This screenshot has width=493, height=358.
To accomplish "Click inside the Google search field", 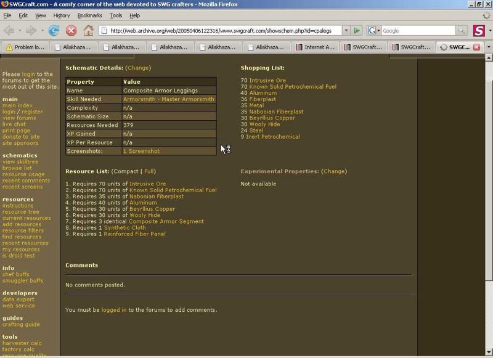I will [x=418, y=30].
